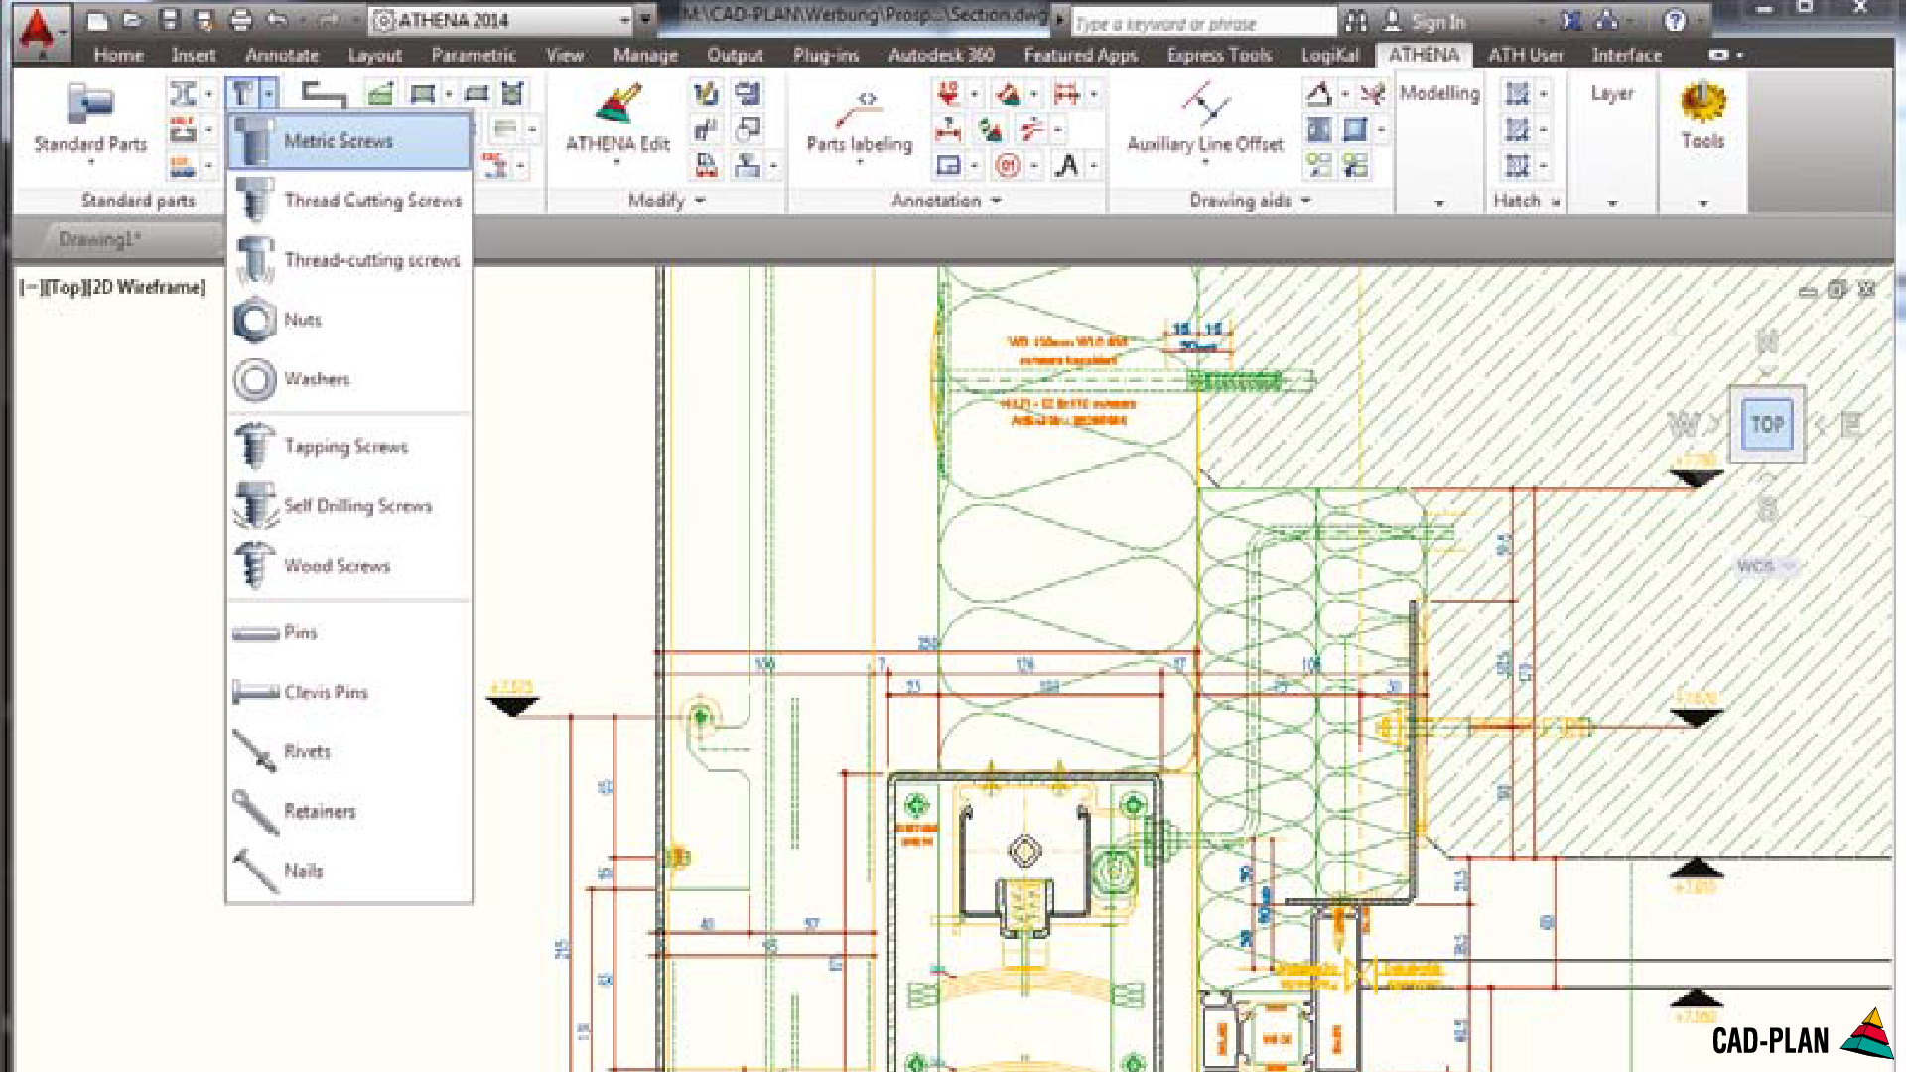Choose Retainers from the list
The image size is (1906, 1072).
(348, 812)
